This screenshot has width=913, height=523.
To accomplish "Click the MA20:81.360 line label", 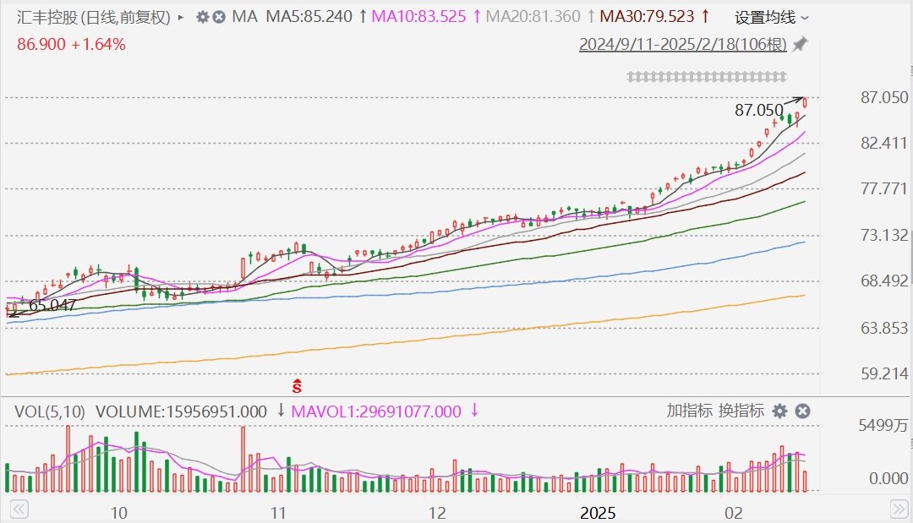I will [533, 17].
